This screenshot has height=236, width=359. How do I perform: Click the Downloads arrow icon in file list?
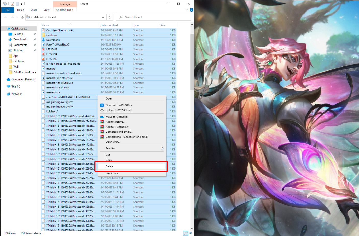point(43,40)
